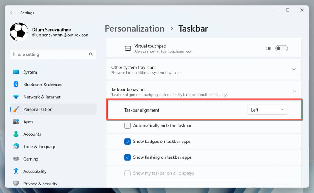Click the Gaming controller icon

[16, 159]
